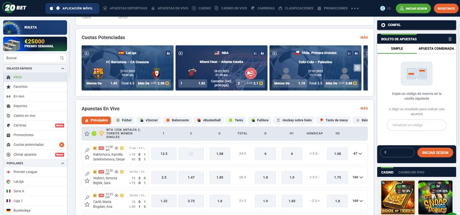Click the euro stake amount field
460x215 pixels.
[x=397, y=152]
